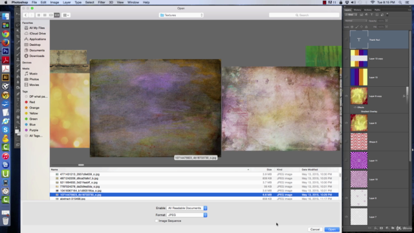Open the Fill value dropdown
The width and height of the screenshot is (414, 233).
tap(387, 27)
